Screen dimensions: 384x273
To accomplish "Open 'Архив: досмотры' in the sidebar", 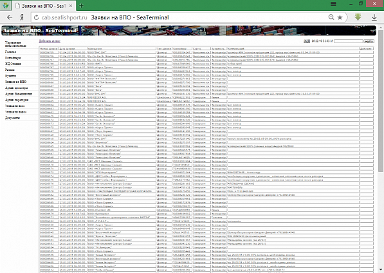I will [x=17, y=88].
